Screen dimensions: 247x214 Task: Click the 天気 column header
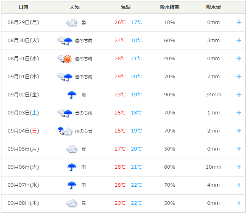pos(75,7)
